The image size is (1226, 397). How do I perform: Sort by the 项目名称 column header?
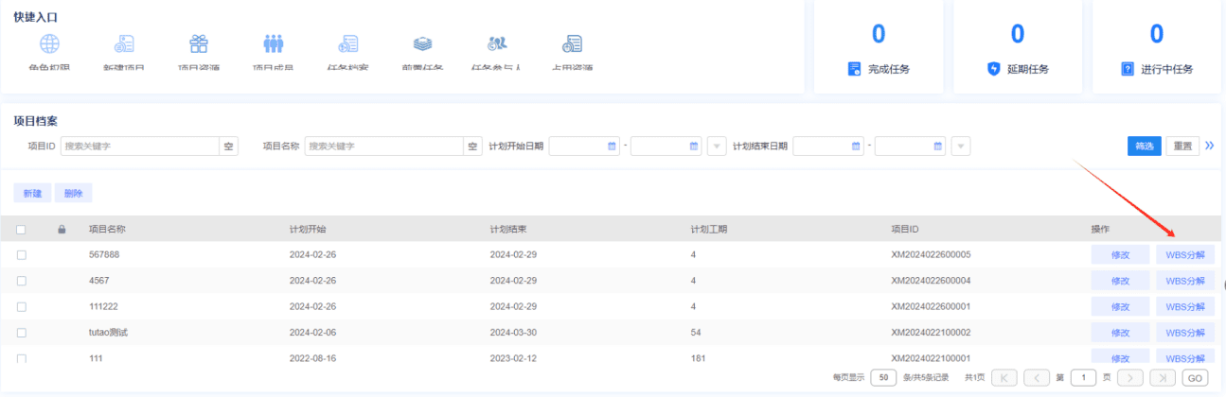point(107,229)
